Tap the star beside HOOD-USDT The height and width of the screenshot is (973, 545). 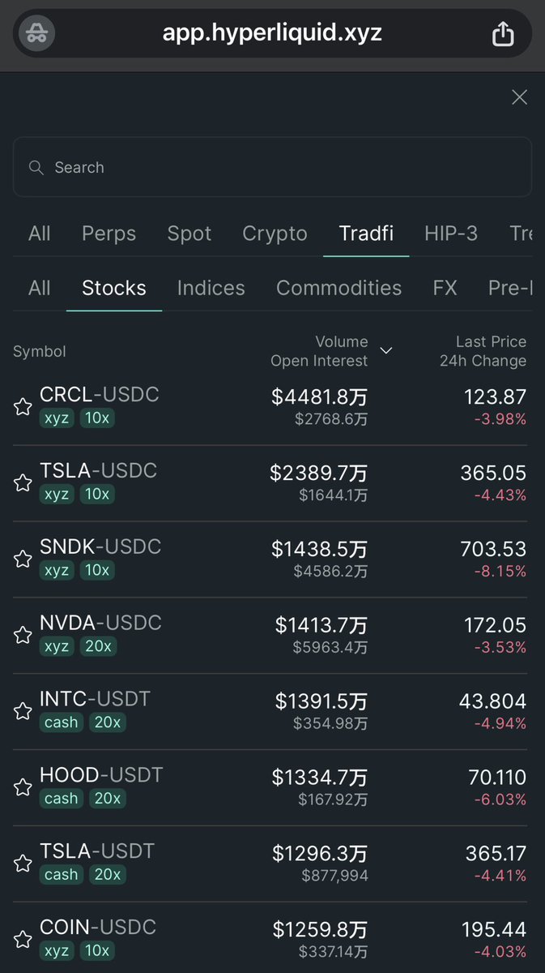(23, 788)
